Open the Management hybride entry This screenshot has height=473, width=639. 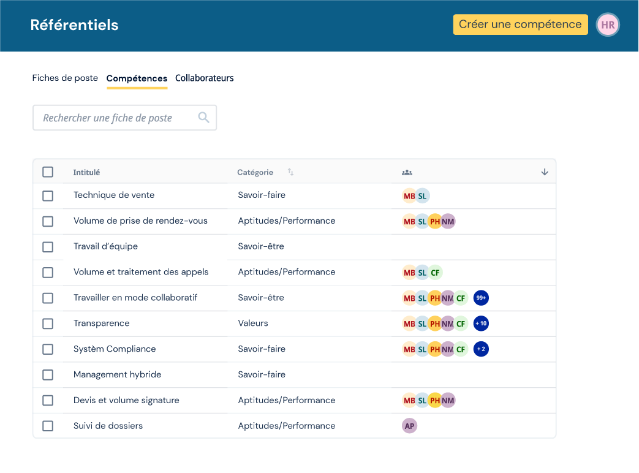pyautogui.click(x=117, y=374)
